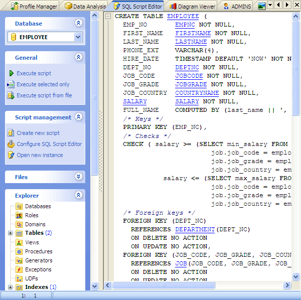
Task: Click the sidebar scroll up arrow
Action: (94, 16)
